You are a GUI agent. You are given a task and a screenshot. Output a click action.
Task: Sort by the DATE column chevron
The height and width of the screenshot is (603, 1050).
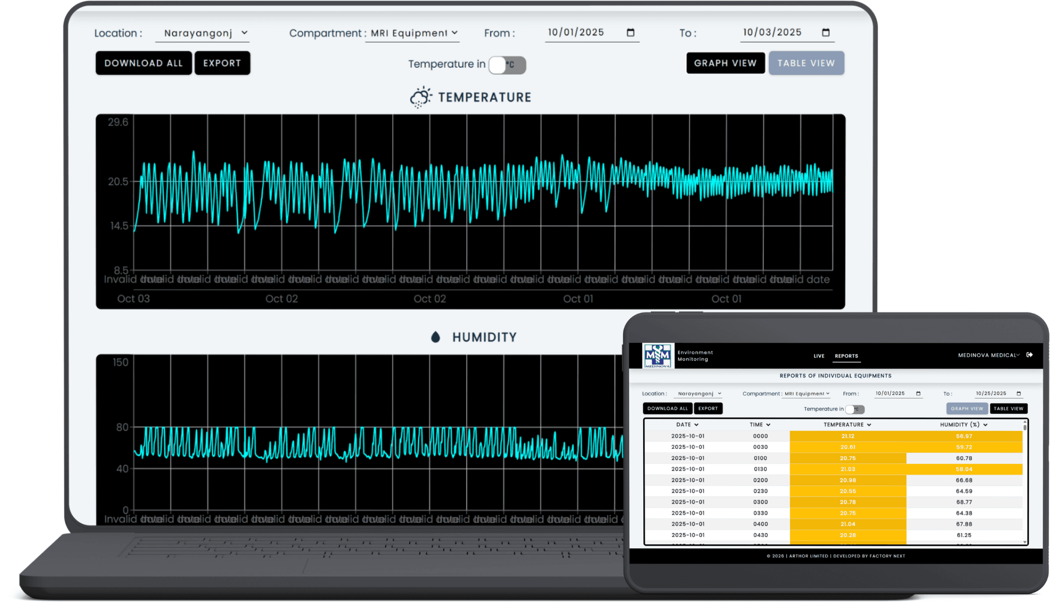point(696,425)
